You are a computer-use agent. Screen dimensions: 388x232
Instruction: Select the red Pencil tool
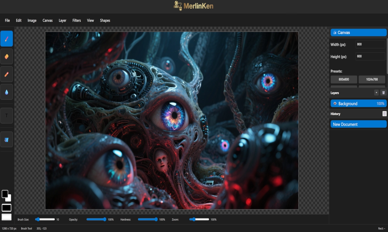click(x=7, y=74)
